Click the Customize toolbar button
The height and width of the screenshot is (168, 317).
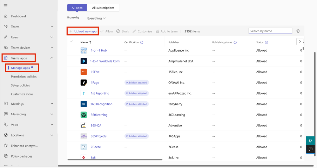(x=142, y=31)
